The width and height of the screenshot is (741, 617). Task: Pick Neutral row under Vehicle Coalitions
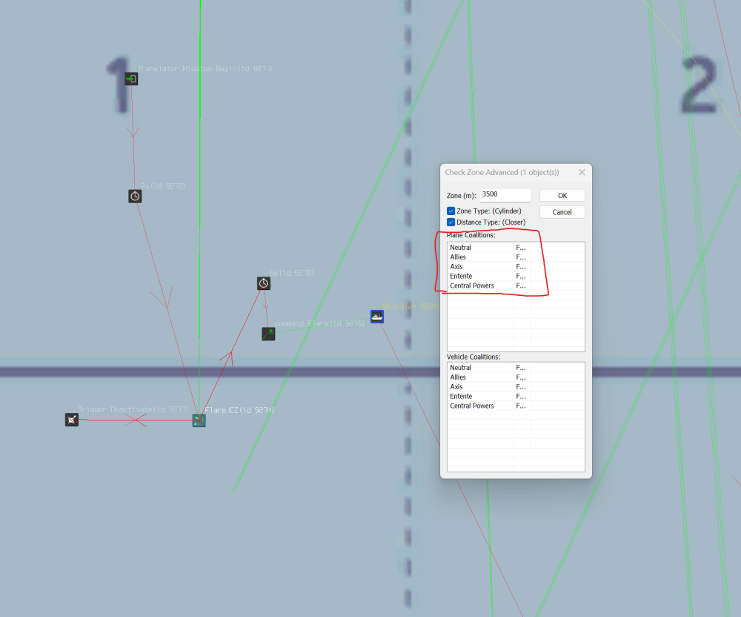pyautogui.click(x=461, y=368)
